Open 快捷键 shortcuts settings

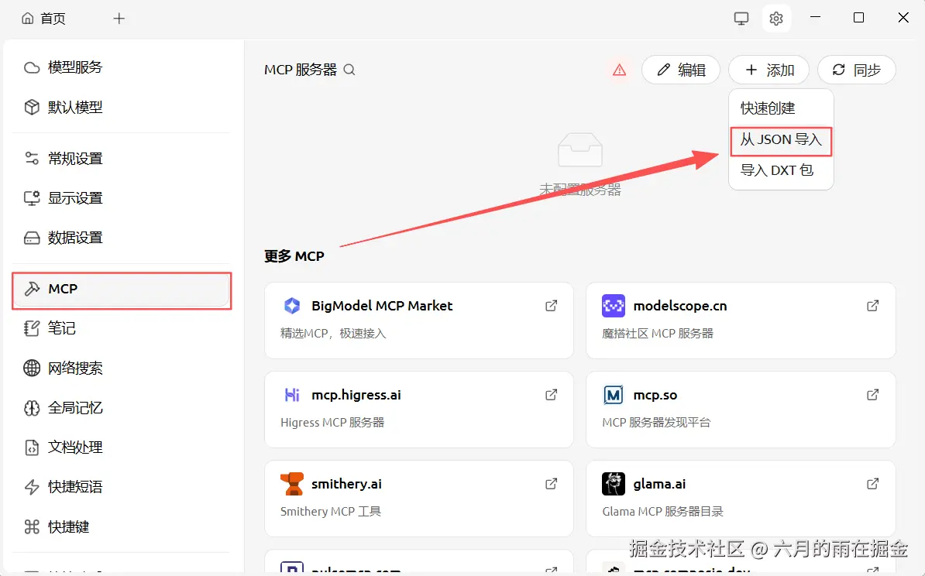pos(121,526)
